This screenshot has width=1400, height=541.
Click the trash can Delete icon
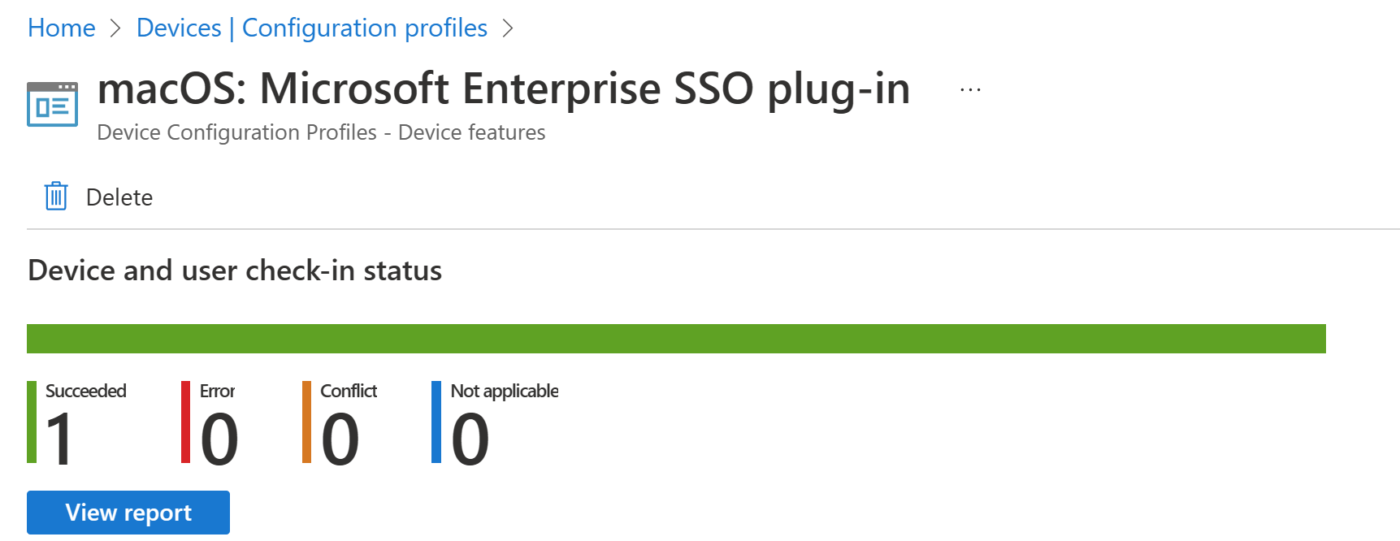pos(54,196)
